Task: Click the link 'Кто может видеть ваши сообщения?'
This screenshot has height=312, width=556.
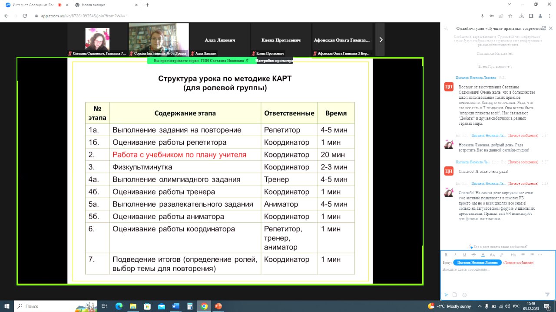Action: [x=500, y=246]
